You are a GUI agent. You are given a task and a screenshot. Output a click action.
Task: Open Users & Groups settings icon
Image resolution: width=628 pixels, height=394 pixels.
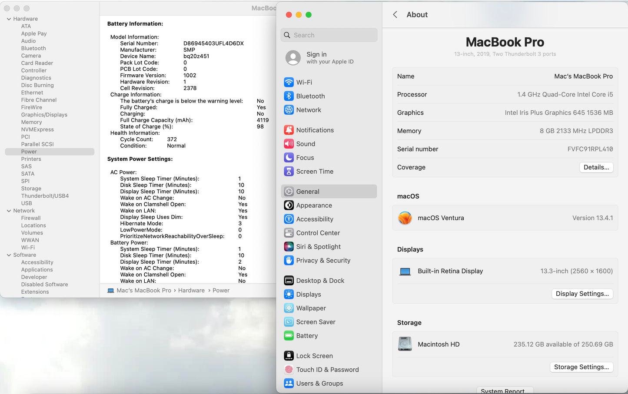point(289,383)
